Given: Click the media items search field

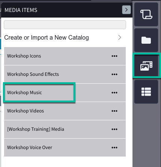Looking at the screenshot, I should click(65, 25).
